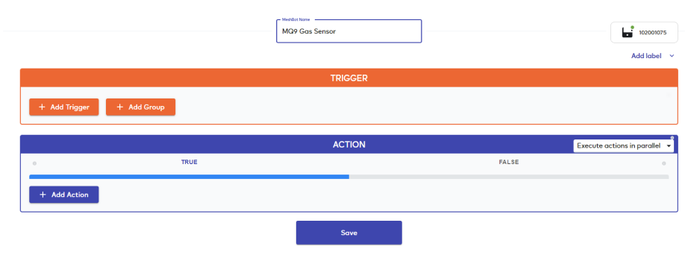Viewport: 688px width, 270px height.
Task: Click the gray FALSE portion of the bar
Action: click(509, 177)
